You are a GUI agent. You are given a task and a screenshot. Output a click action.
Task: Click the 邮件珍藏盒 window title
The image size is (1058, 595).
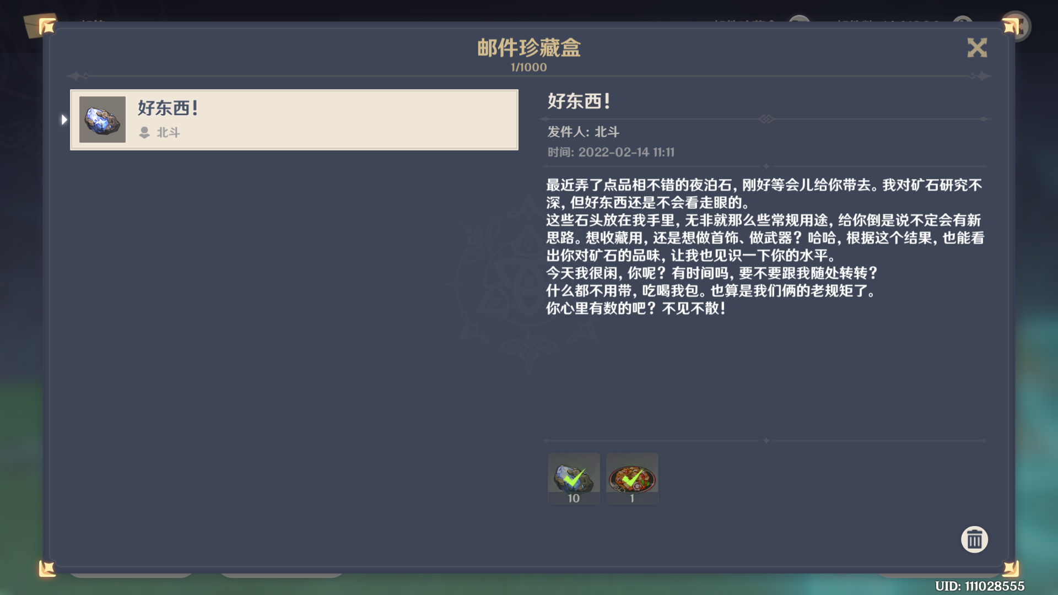528,48
